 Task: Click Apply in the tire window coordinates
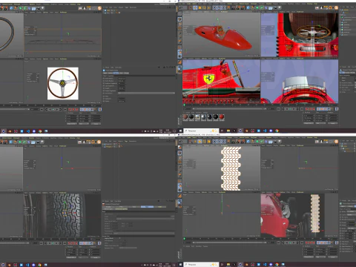[x=96, y=257]
